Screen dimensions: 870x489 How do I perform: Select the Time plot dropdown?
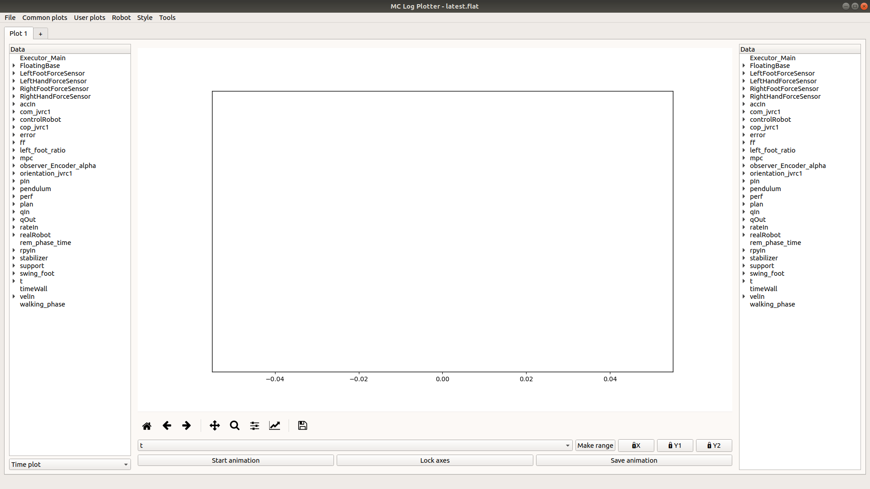click(69, 464)
